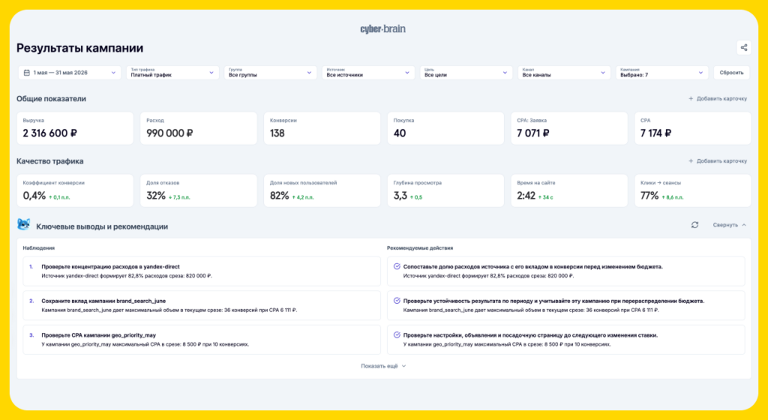Select the Время на сайте card 2:42
The image size is (768, 420).
569,190
